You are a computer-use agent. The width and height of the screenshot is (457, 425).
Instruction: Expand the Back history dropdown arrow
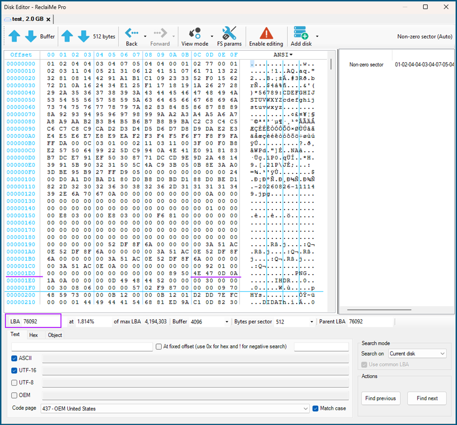(x=145, y=37)
